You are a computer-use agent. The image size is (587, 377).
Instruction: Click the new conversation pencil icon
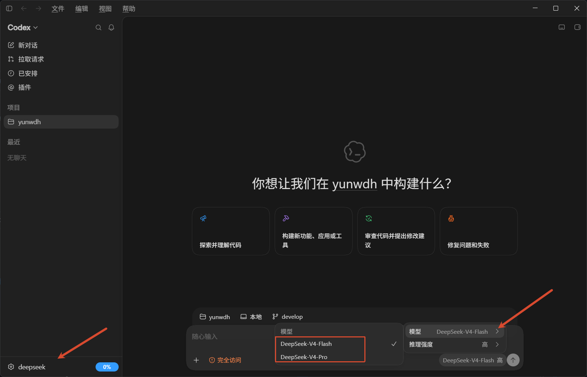11,45
